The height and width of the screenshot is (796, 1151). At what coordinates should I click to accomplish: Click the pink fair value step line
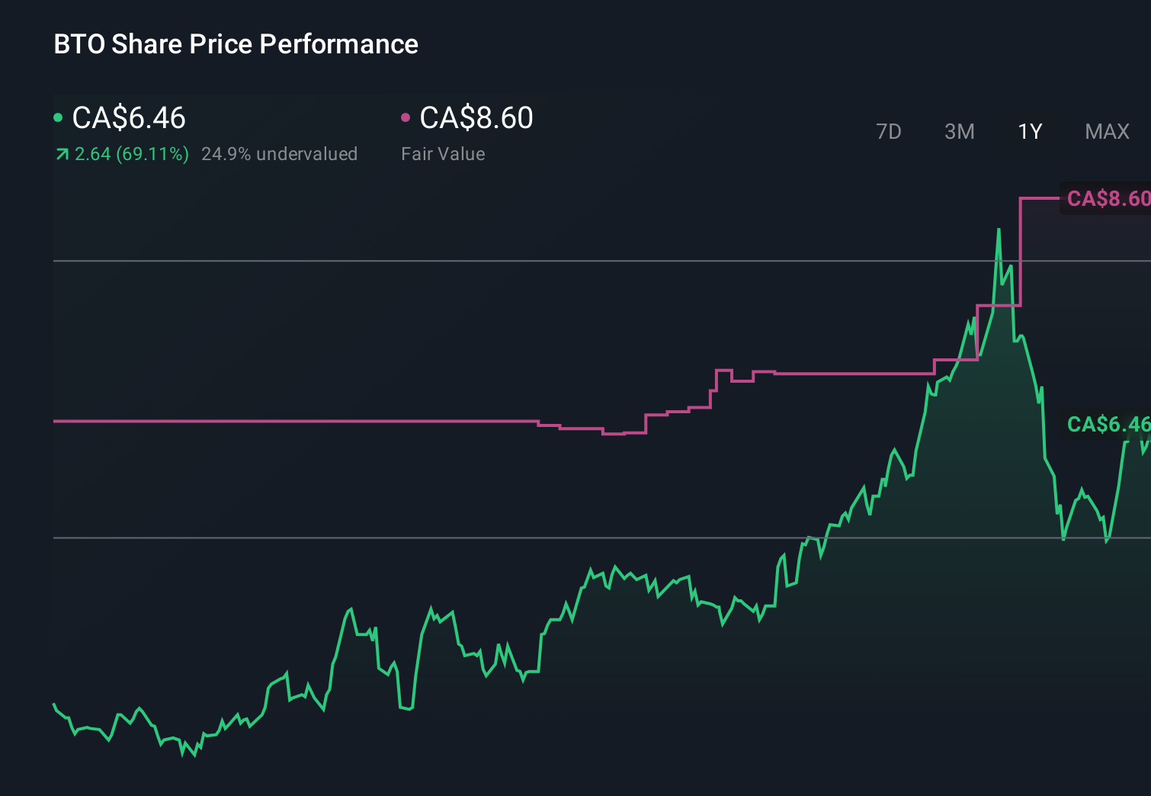[x=305, y=420]
